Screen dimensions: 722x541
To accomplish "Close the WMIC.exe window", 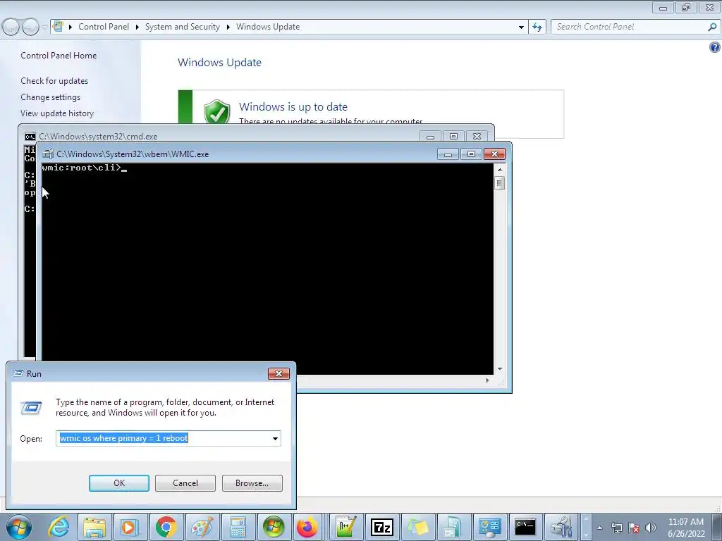I will [494, 154].
